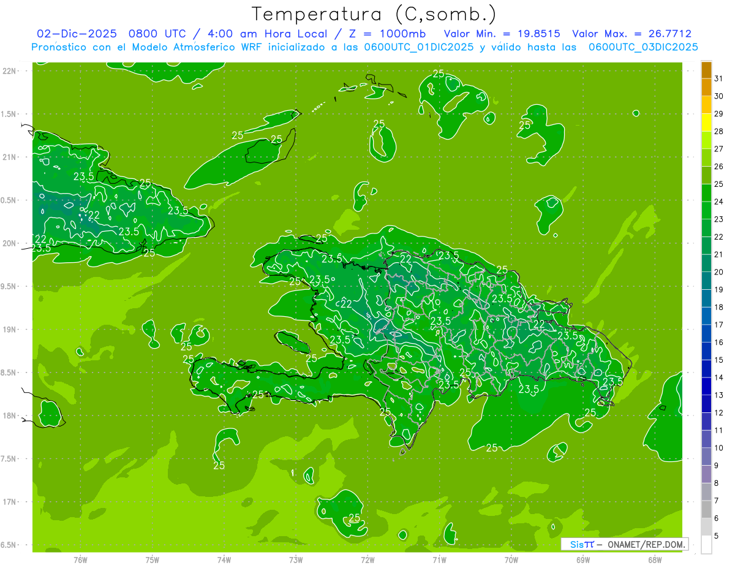Click the 22N latitude label
The height and width of the screenshot is (568, 735).
pos(9,70)
